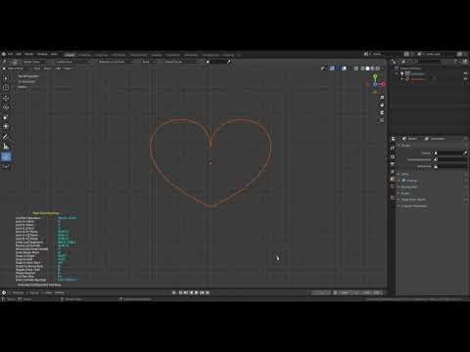This screenshot has width=470, height=352.
Task: Toggle X-ray display in viewport header
Action: pos(356,68)
